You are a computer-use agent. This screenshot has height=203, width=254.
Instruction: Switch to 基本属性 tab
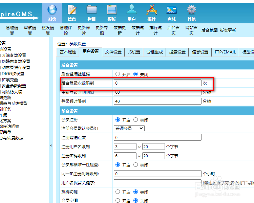(x=68, y=52)
